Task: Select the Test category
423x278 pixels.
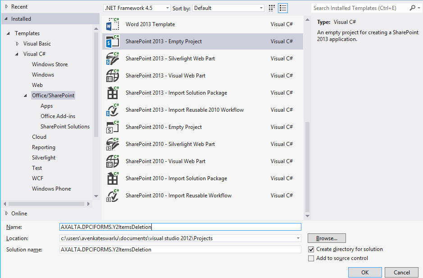Action: point(37,168)
